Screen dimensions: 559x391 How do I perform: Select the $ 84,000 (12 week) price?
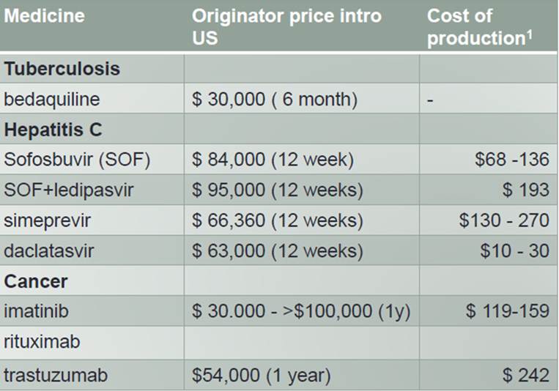tap(273, 160)
